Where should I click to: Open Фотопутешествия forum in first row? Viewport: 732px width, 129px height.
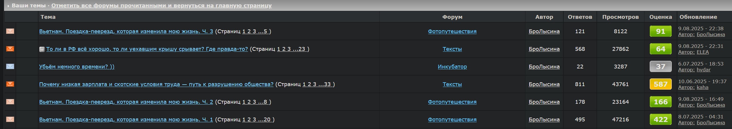coord(452,31)
